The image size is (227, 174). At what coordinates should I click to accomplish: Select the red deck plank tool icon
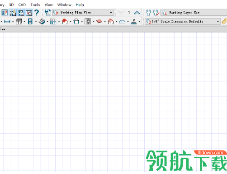pyautogui.click(x=99, y=22)
